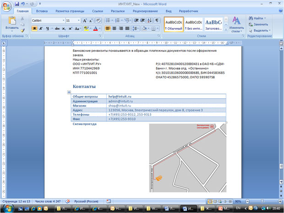Select the Format Painter brush
The height and width of the screenshot is (213, 284).
pos(22,30)
